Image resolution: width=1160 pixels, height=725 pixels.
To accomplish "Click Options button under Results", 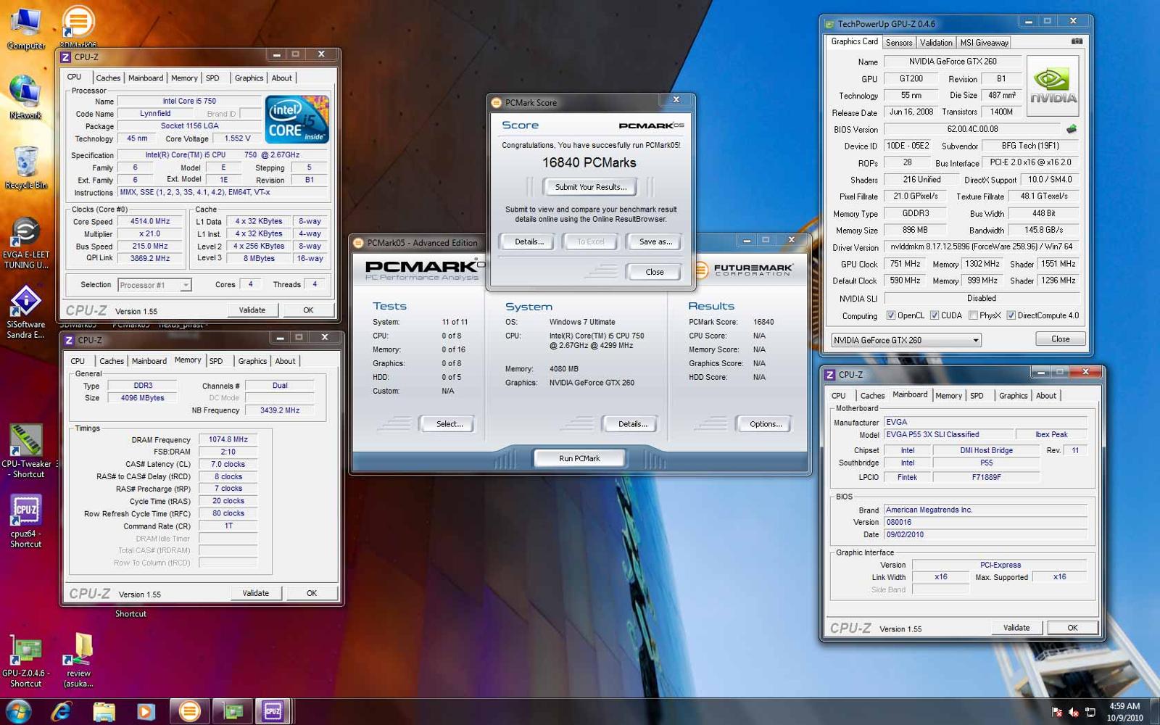I will pyautogui.click(x=765, y=424).
